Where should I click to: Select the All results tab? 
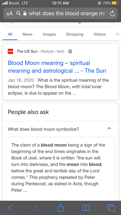(x=10, y=34)
